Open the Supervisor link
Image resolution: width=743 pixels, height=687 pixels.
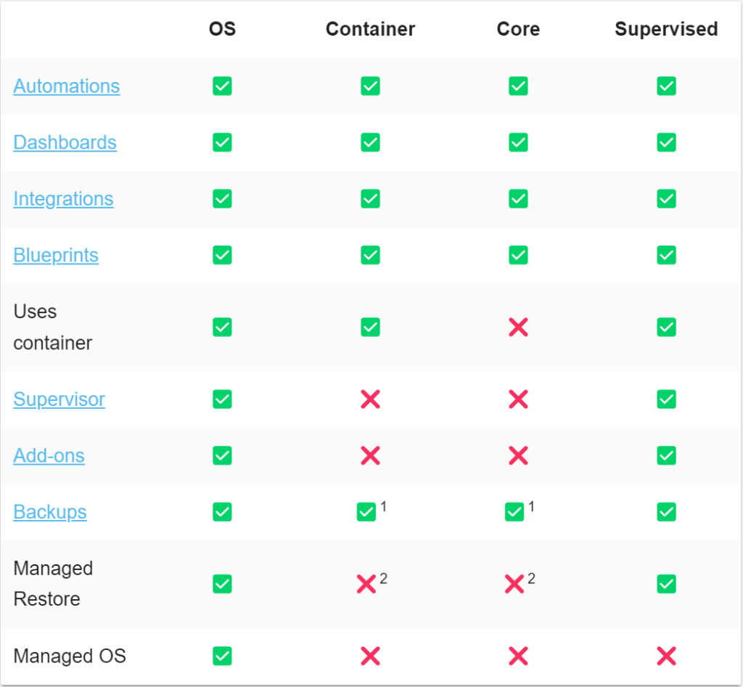tap(59, 399)
